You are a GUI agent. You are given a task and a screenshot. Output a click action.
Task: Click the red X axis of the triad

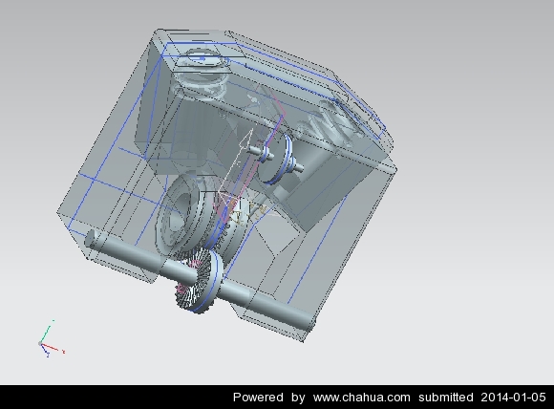53,348
